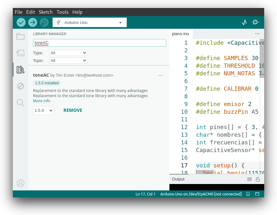
Task: Start the debugger from the toolbar
Action: click(44, 22)
